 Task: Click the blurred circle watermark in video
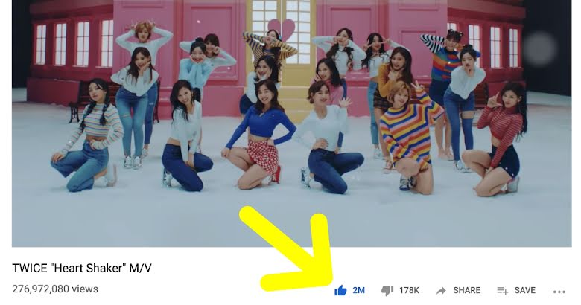(x=541, y=48)
